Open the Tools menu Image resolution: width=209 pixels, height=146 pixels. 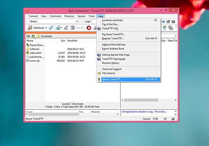92,16
